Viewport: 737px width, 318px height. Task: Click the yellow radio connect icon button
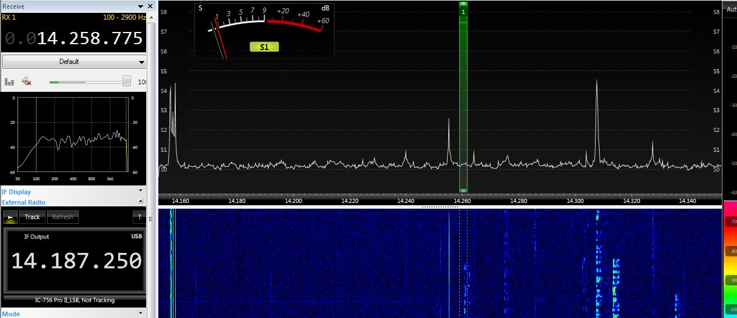click(x=10, y=217)
